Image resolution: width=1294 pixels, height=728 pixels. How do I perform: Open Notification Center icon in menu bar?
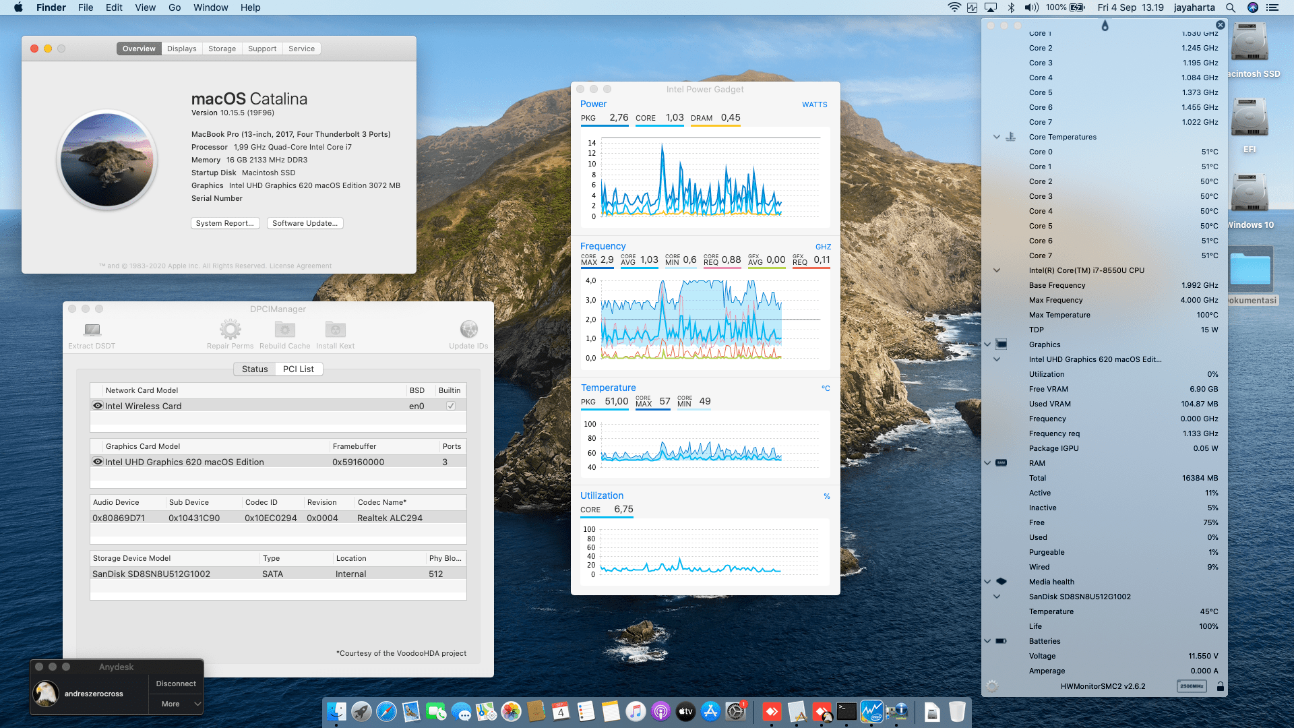click(x=1272, y=7)
